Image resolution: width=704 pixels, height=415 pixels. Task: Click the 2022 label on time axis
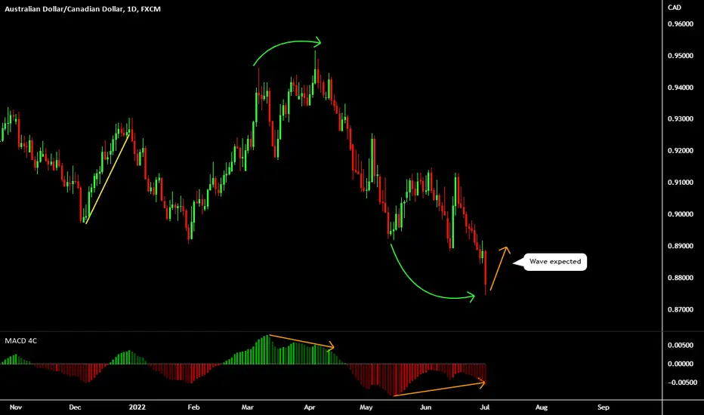(x=137, y=407)
